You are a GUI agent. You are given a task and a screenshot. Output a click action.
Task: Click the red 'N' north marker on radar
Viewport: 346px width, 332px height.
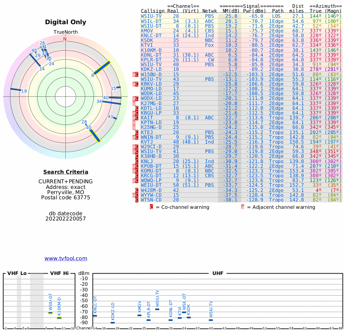tap(65, 39)
